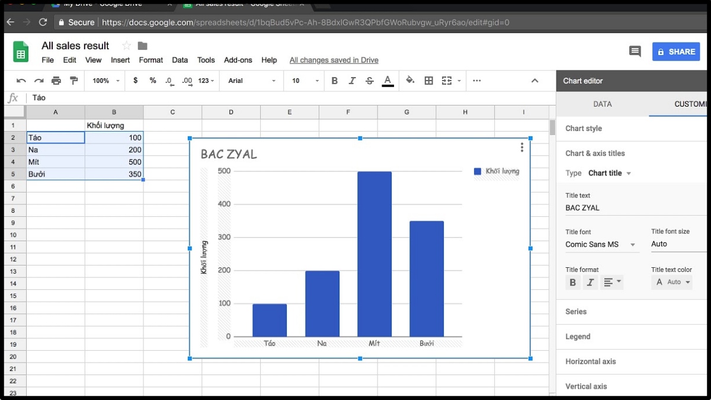Open the Format menu
The image size is (711, 400).
[151, 60]
